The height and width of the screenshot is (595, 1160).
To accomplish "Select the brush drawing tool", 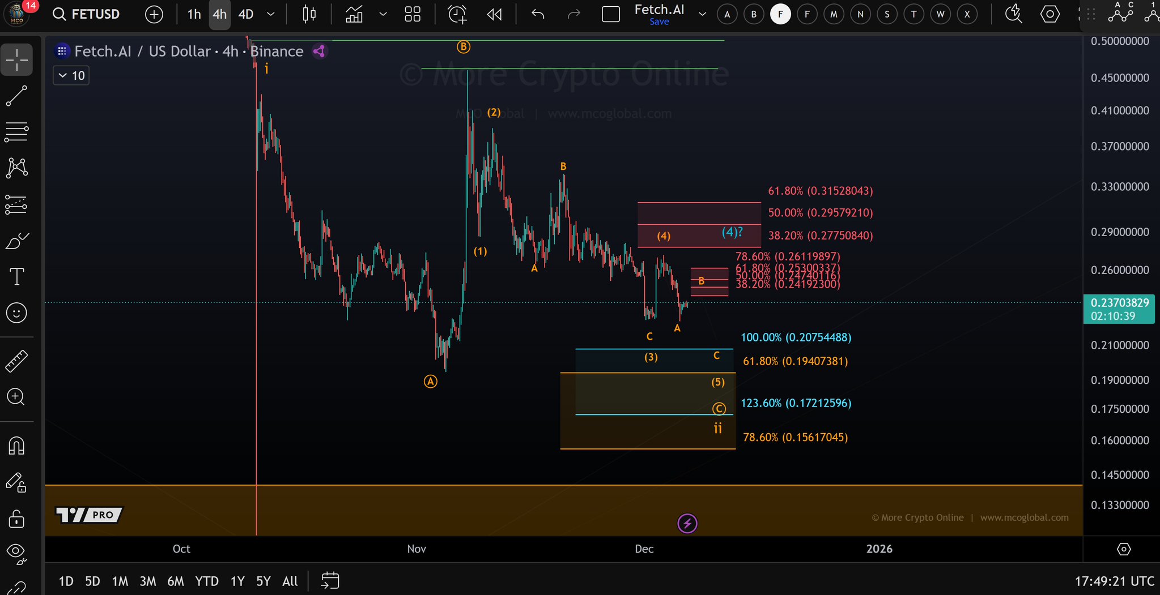I will [16, 241].
